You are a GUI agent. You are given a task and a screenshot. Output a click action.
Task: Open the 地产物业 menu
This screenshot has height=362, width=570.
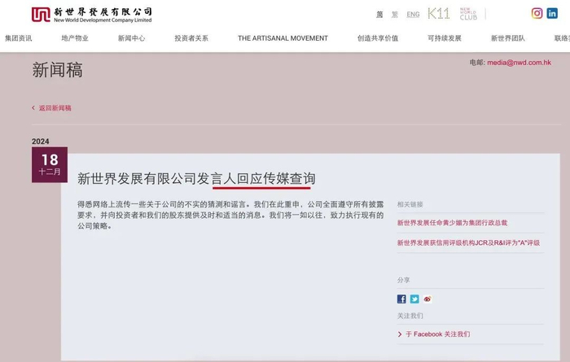(x=75, y=38)
